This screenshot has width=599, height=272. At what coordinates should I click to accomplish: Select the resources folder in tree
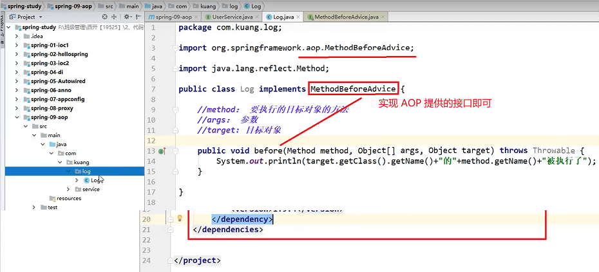69,198
